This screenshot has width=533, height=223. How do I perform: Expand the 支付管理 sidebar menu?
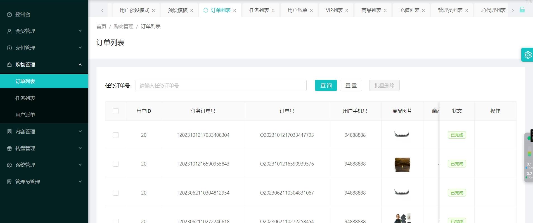pos(44,48)
